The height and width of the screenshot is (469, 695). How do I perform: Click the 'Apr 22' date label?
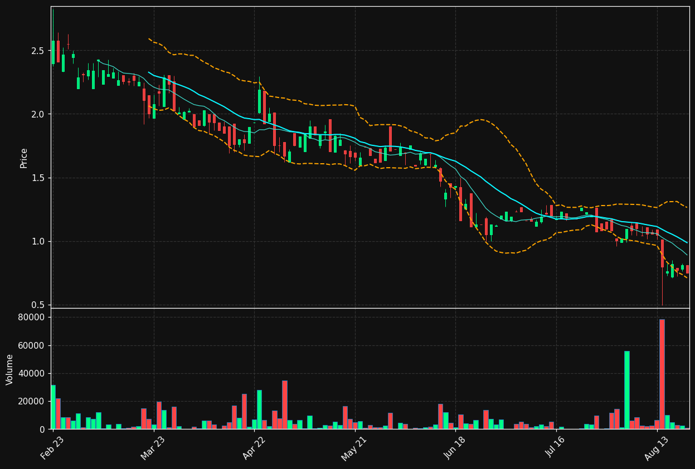tap(253, 448)
